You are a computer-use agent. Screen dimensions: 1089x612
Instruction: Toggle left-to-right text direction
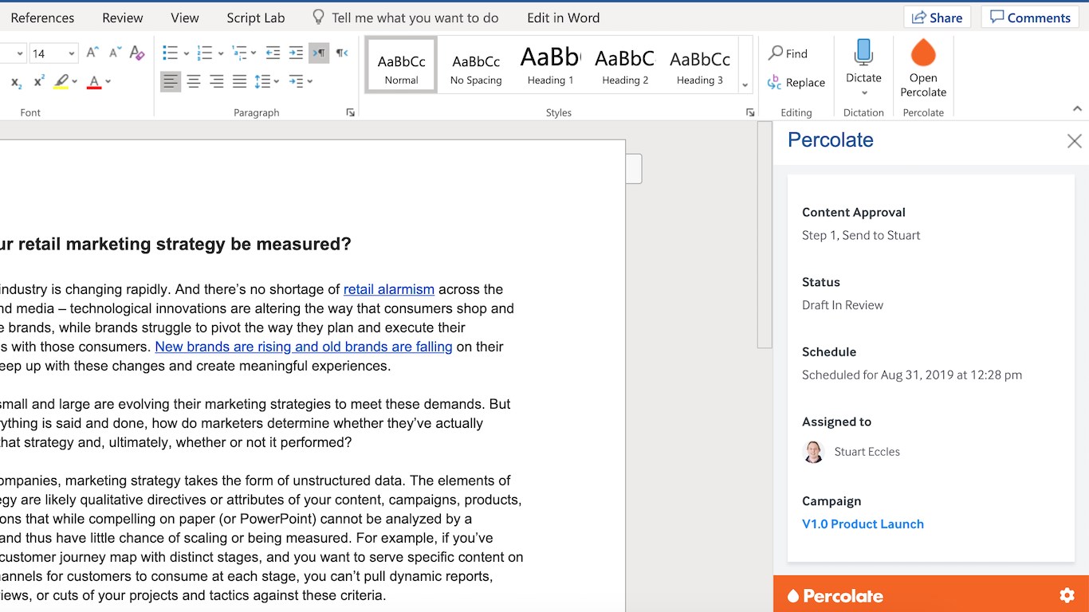pos(319,53)
